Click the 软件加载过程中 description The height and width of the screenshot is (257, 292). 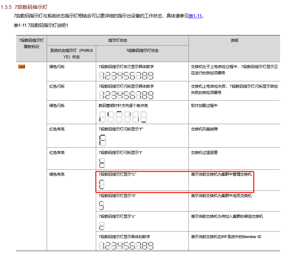point(204,106)
